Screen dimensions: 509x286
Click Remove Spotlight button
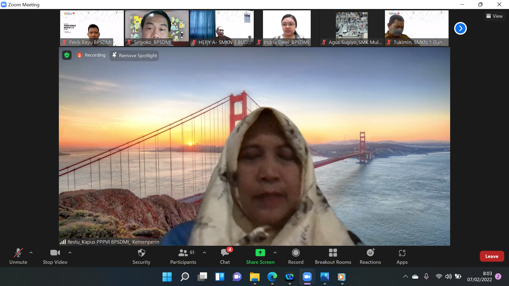pyautogui.click(x=134, y=56)
